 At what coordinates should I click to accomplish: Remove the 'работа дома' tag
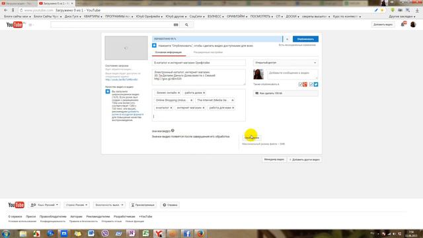click(x=204, y=93)
